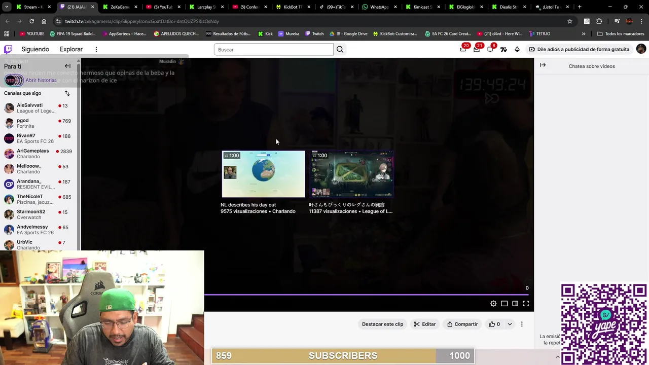Click Abrir historias
This screenshot has height=365, width=649.
coord(41,80)
